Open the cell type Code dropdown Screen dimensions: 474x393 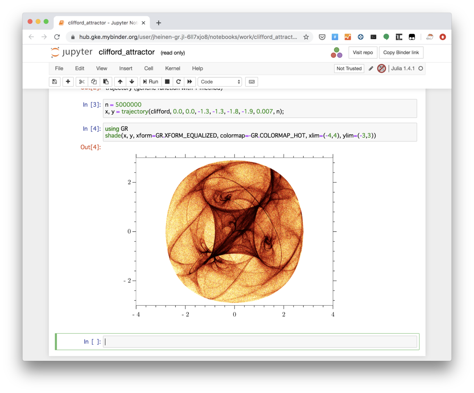220,82
